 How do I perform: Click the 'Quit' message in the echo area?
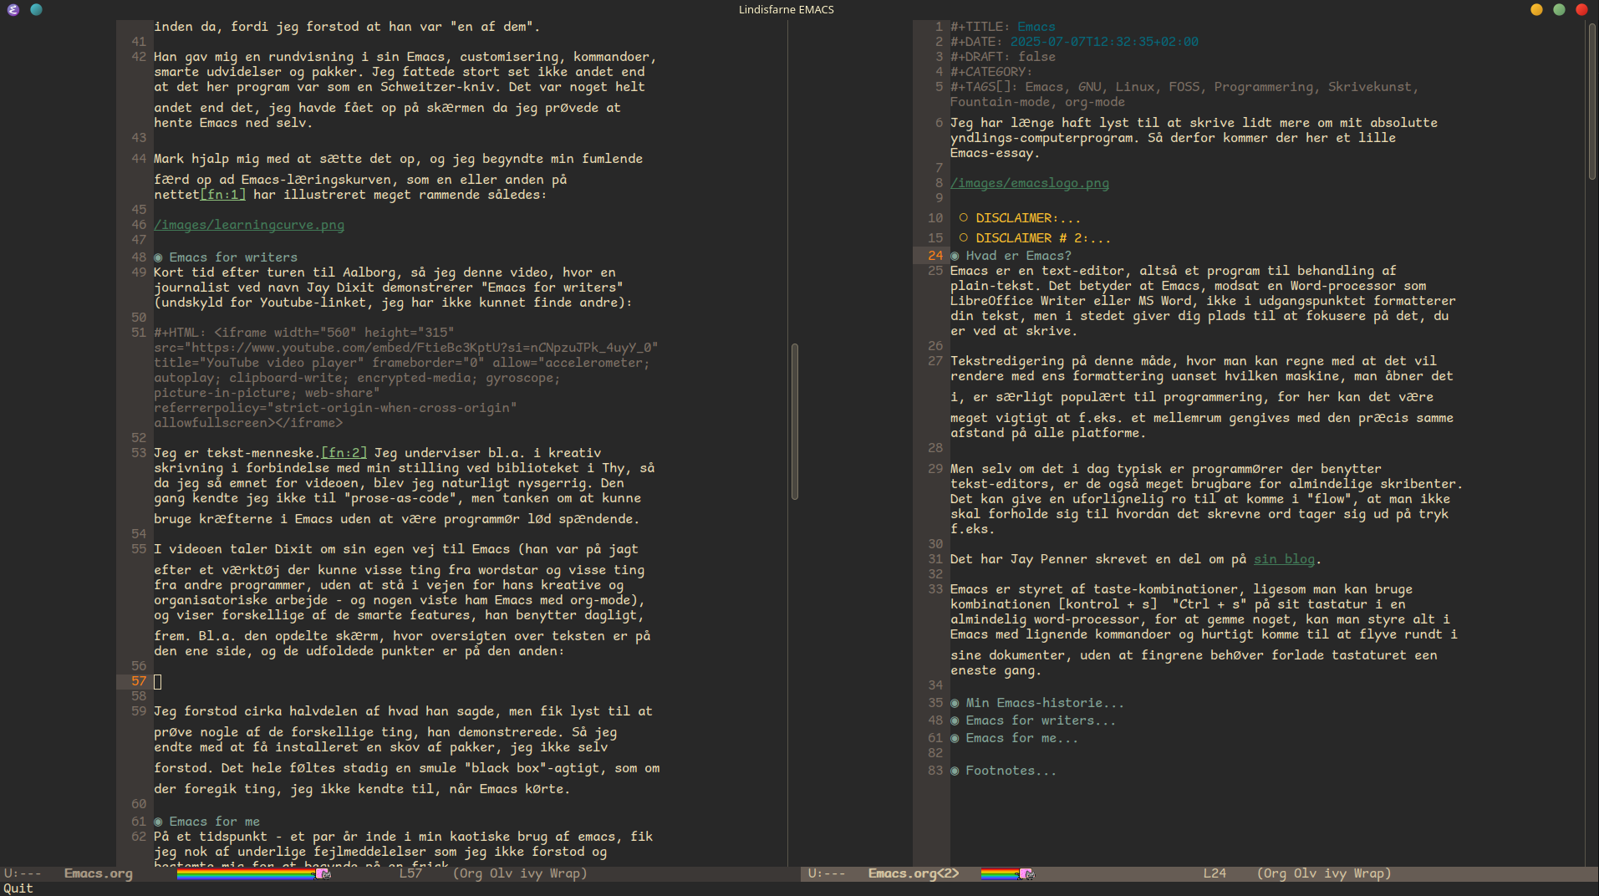click(18, 888)
